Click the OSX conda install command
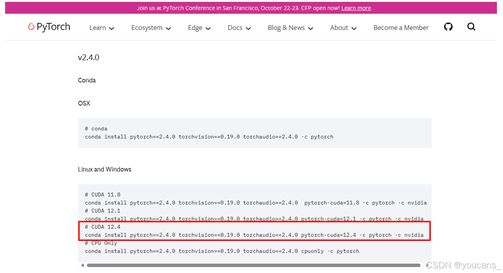 pos(209,137)
